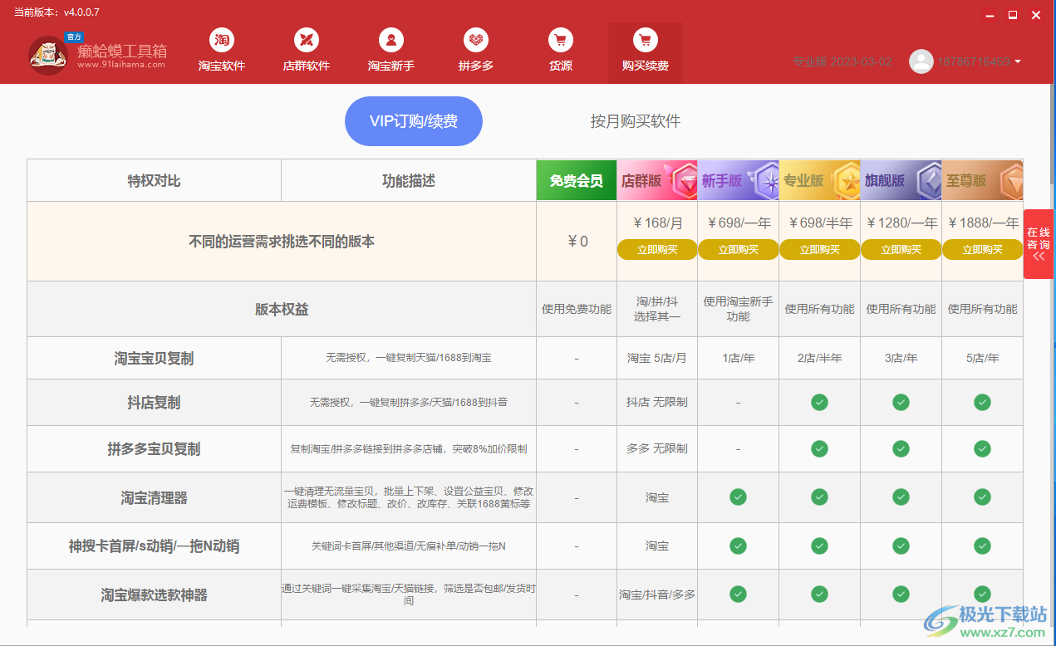Select the green checkmark under 专业版 for 抖店复制
The height and width of the screenshot is (646, 1056).
819,402
